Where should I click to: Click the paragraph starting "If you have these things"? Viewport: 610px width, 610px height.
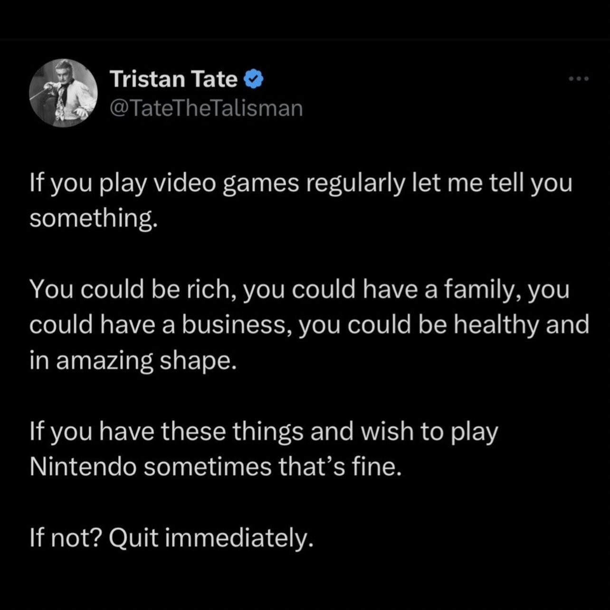(264, 449)
